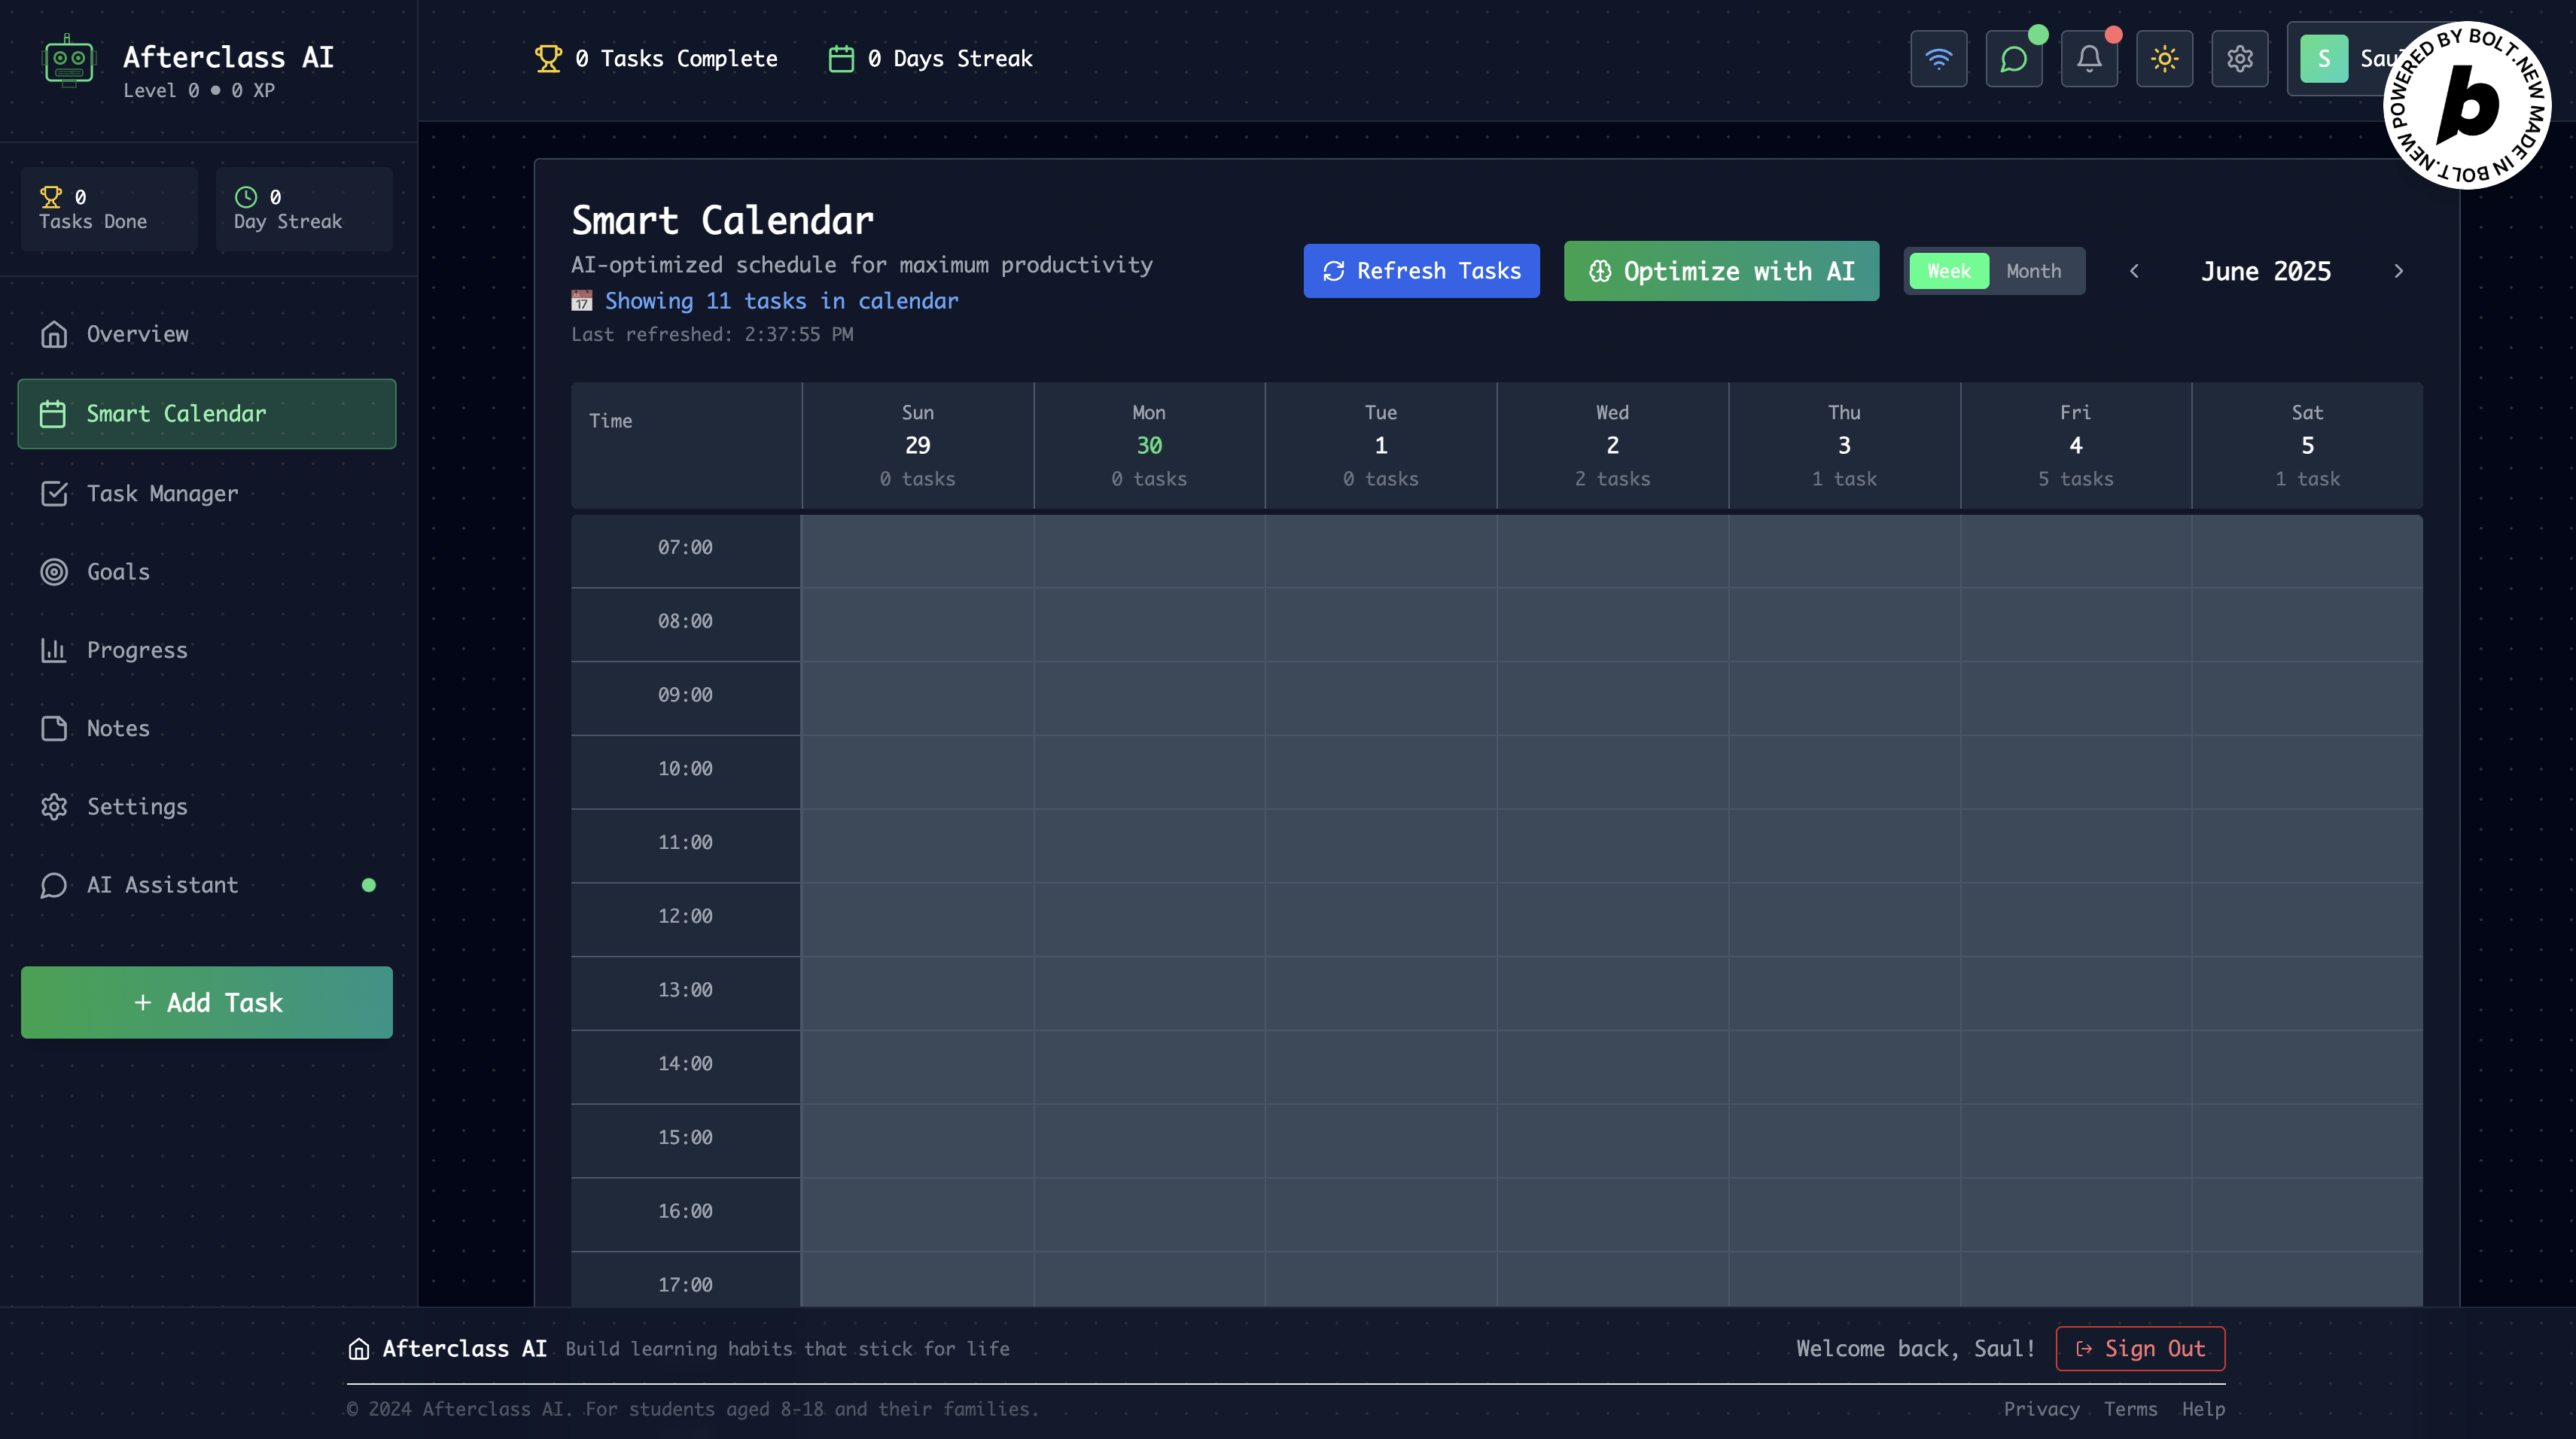Image resolution: width=2576 pixels, height=1439 pixels.
Task: Select the Fri 4 column header
Action: (x=2075, y=445)
